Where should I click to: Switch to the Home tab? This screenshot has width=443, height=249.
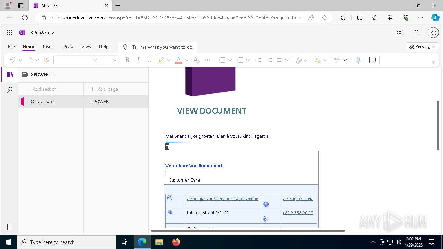(x=29, y=46)
